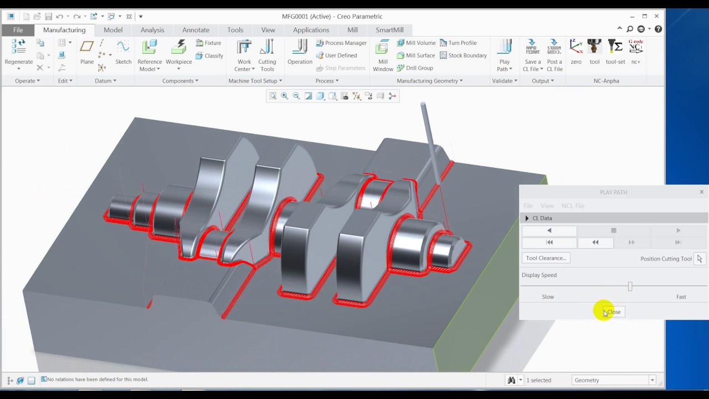This screenshot has width=709, height=399.
Task: Click the stop playback button
Action: (614, 231)
